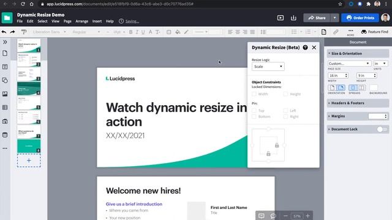
Task: Toggle italic formatting
Action: point(137,32)
